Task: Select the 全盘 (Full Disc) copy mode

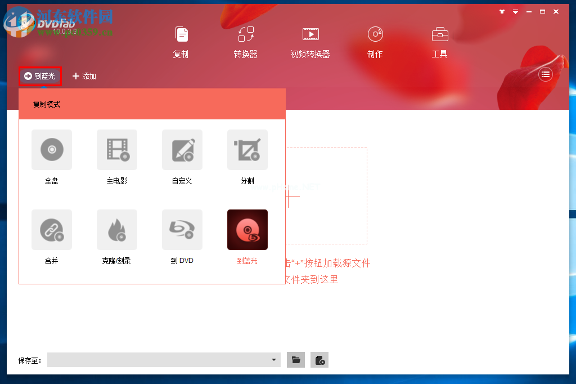Action: click(52, 158)
